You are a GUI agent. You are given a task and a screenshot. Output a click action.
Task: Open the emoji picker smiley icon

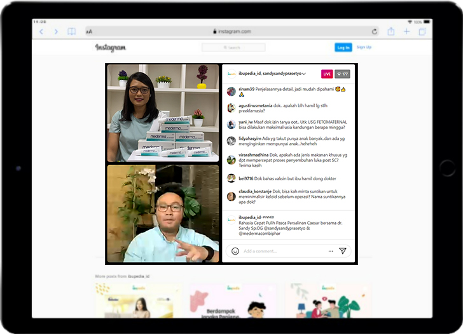coord(235,251)
